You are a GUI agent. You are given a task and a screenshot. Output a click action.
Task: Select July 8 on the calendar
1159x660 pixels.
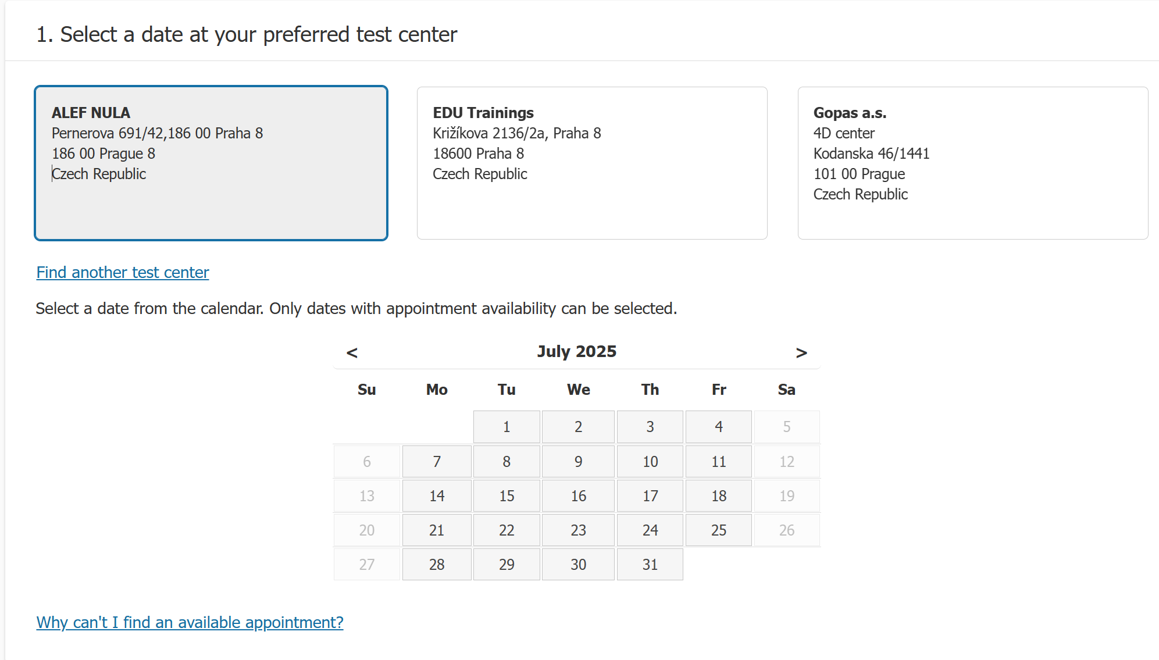[x=507, y=461]
